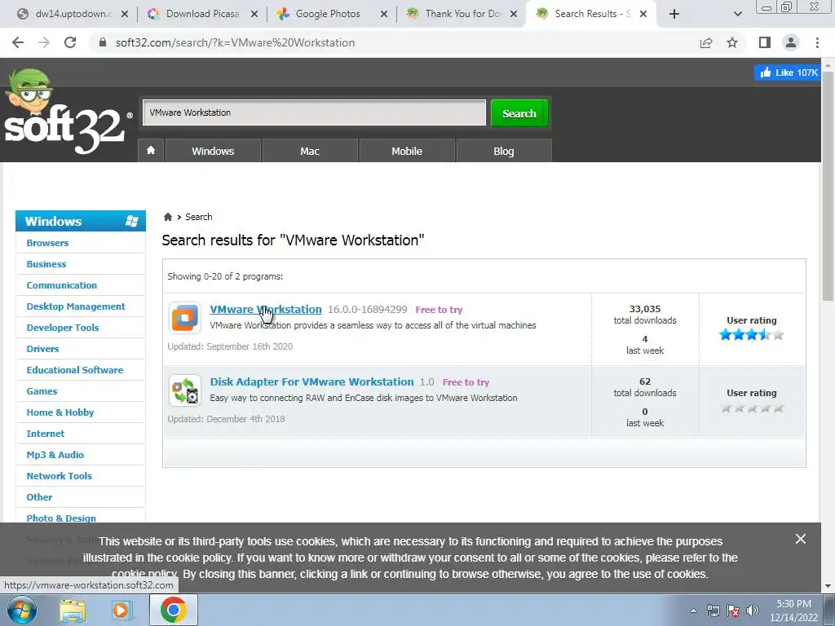The height and width of the screenshot is (626, 835).
Task: Click the "Updated: September 16th 2020" text
Action: pyautogui.click(x=230, y=346)
